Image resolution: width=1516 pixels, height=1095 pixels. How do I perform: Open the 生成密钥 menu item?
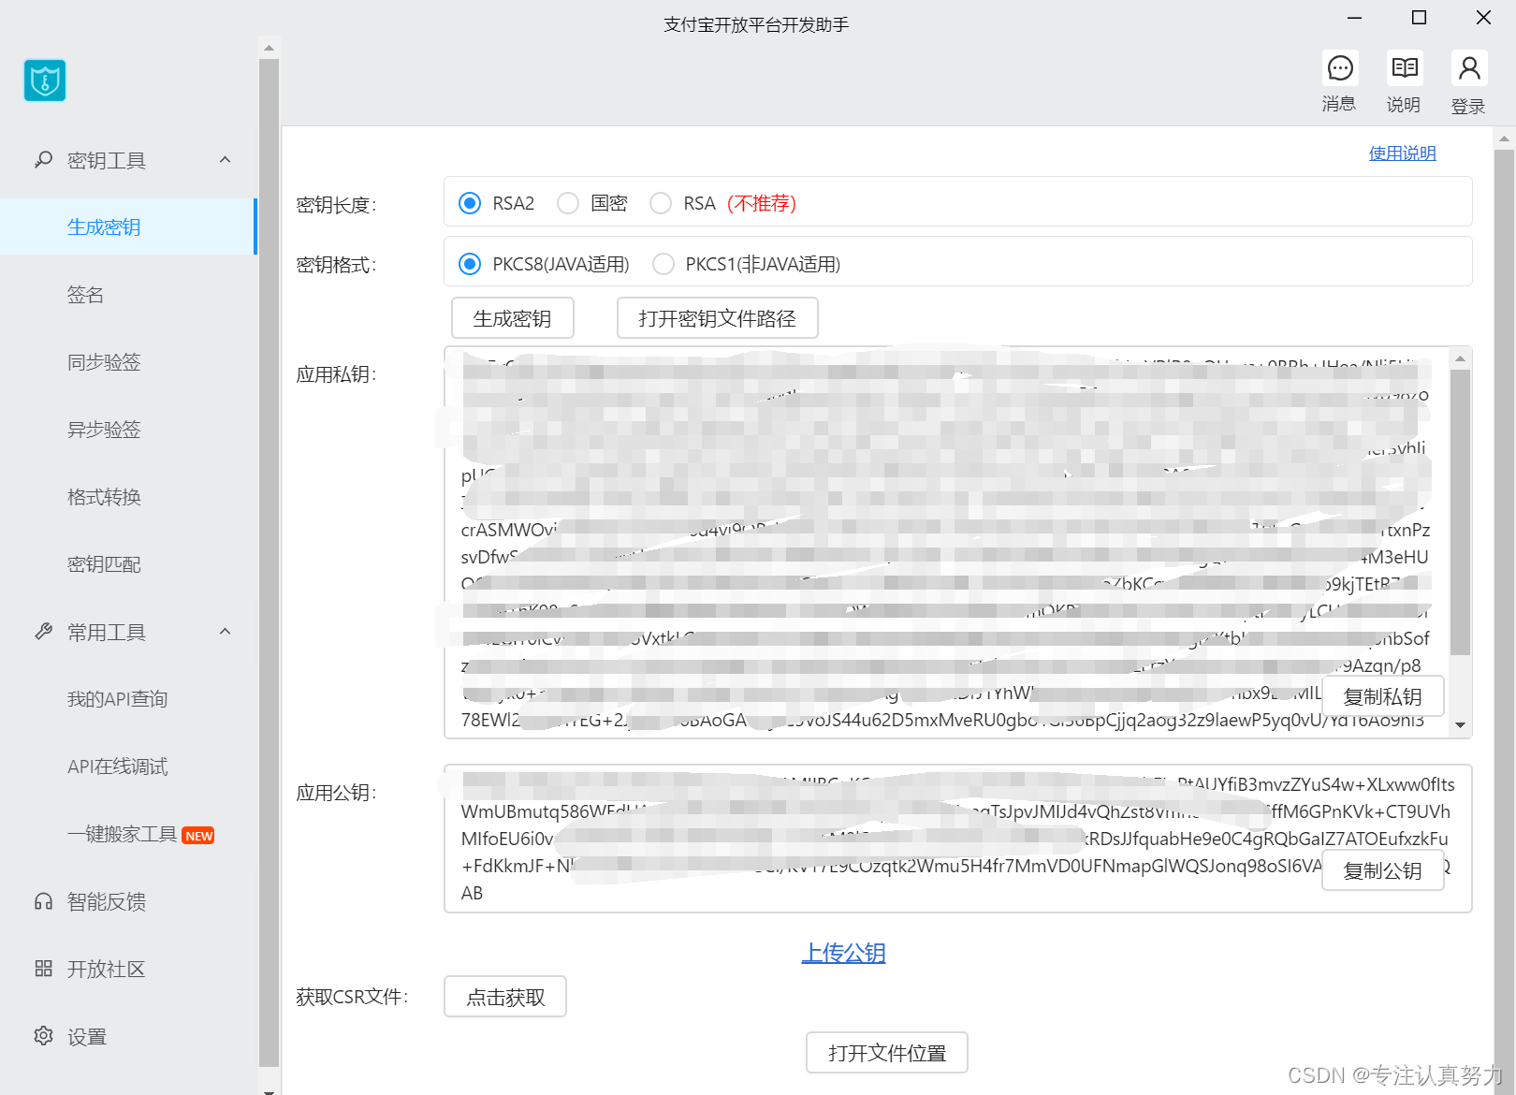(x=127, y=226)
